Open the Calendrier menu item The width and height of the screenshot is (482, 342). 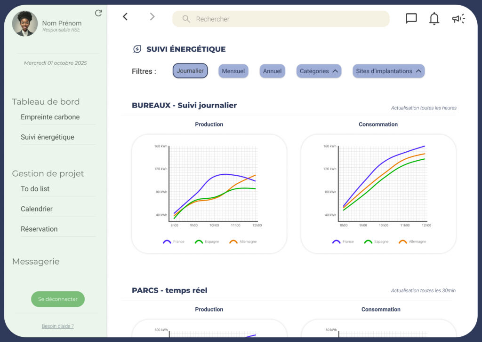(x=37, y=209)
